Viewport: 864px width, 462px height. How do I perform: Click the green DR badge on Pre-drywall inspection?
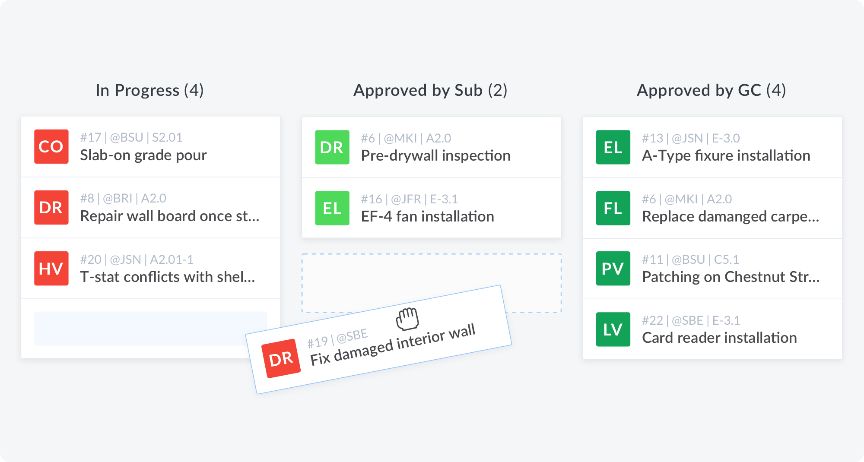click(332, 147)
